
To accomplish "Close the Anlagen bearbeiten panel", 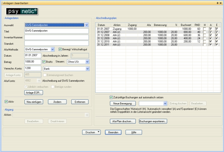I will pos(221,2).
